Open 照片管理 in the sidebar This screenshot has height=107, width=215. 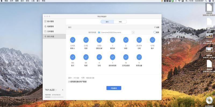click(x=54, y=21)
